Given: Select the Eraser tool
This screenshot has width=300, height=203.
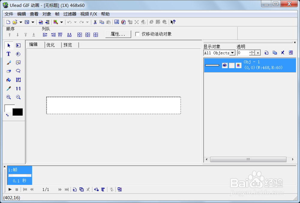Looking at the screenshot, I should pyautogui.click(x=9, y=71).
